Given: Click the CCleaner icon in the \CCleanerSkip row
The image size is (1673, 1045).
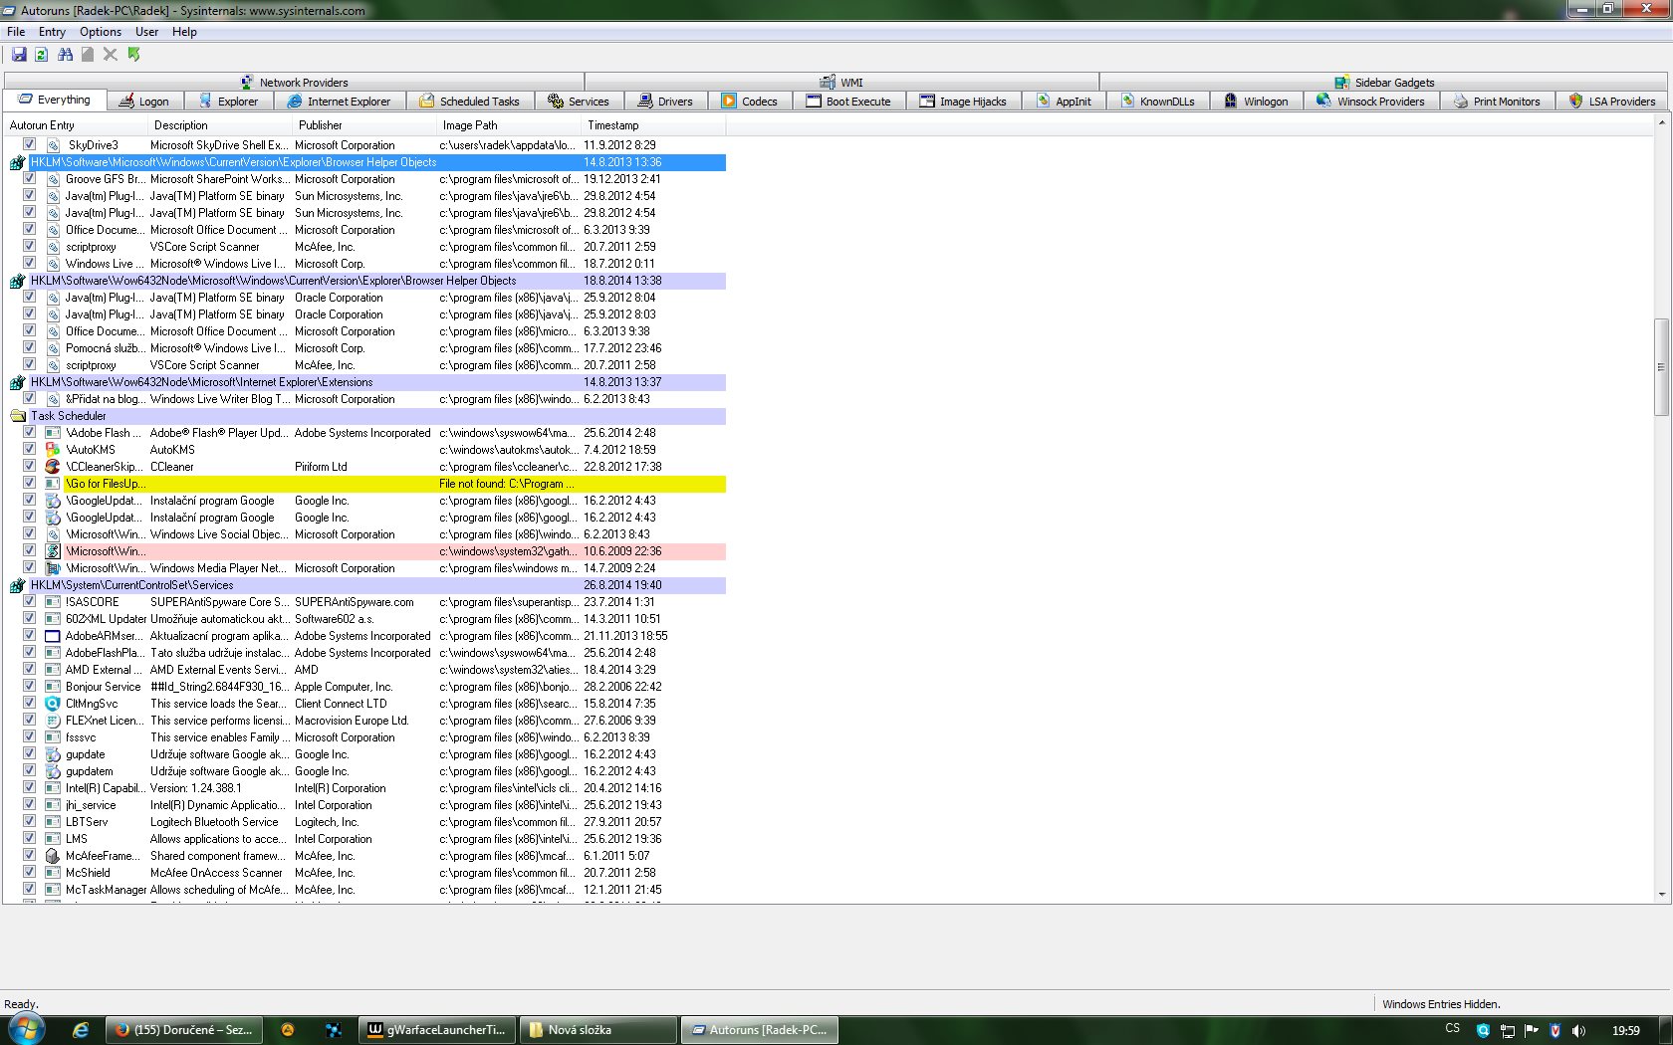Looking at the screenshot, I should click(53, 467).
